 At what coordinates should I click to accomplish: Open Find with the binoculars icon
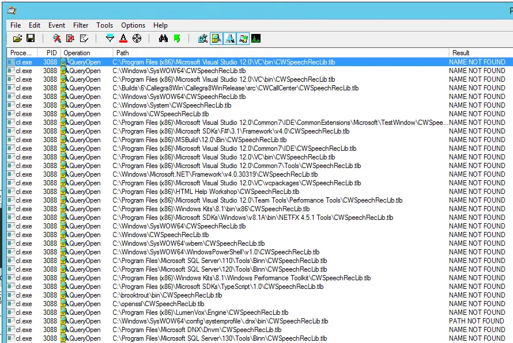pyautogui.click(x=163, y=39)
